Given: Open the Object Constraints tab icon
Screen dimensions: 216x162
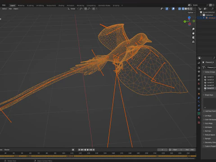Looking at the screenshot, I should [199, 110].
